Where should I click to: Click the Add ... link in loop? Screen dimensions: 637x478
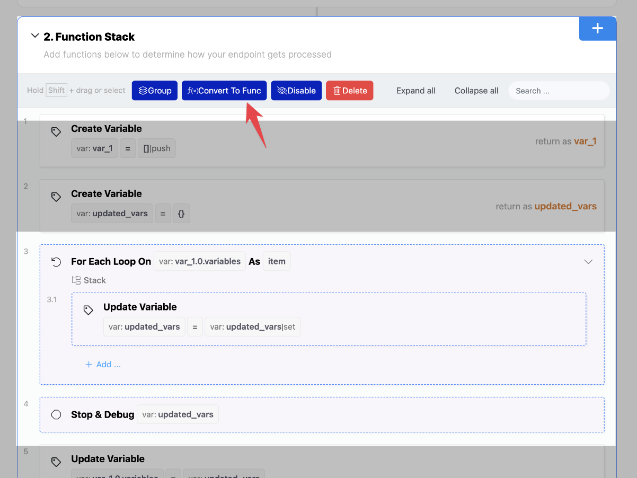[103, 365]
